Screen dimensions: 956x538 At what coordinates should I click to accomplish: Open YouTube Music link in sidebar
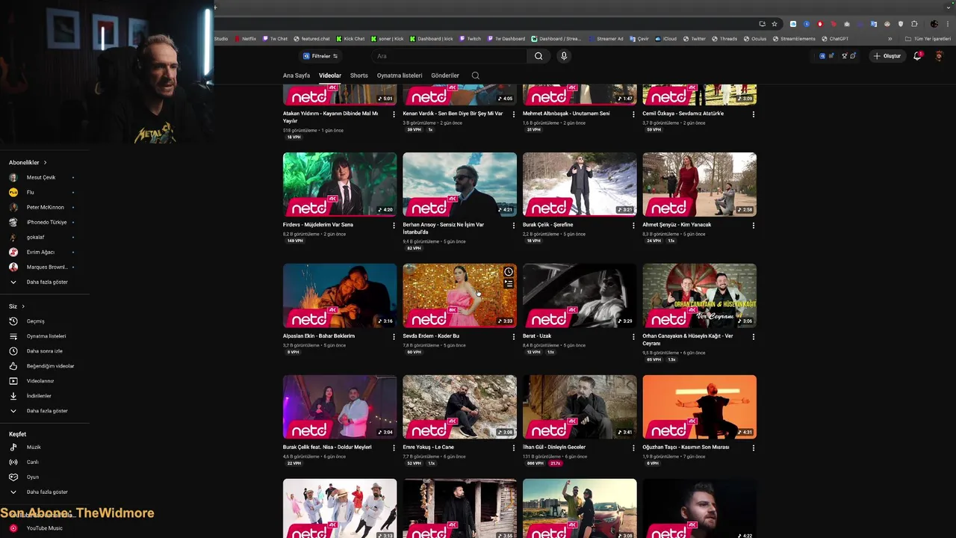44,528
